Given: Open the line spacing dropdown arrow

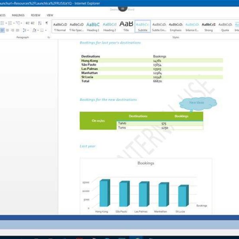Looking at the screenshot, I should 28,30.
